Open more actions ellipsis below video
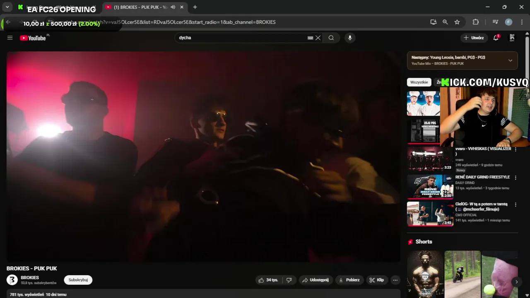The height and width of the screenshot is (298, 530). 395,280
